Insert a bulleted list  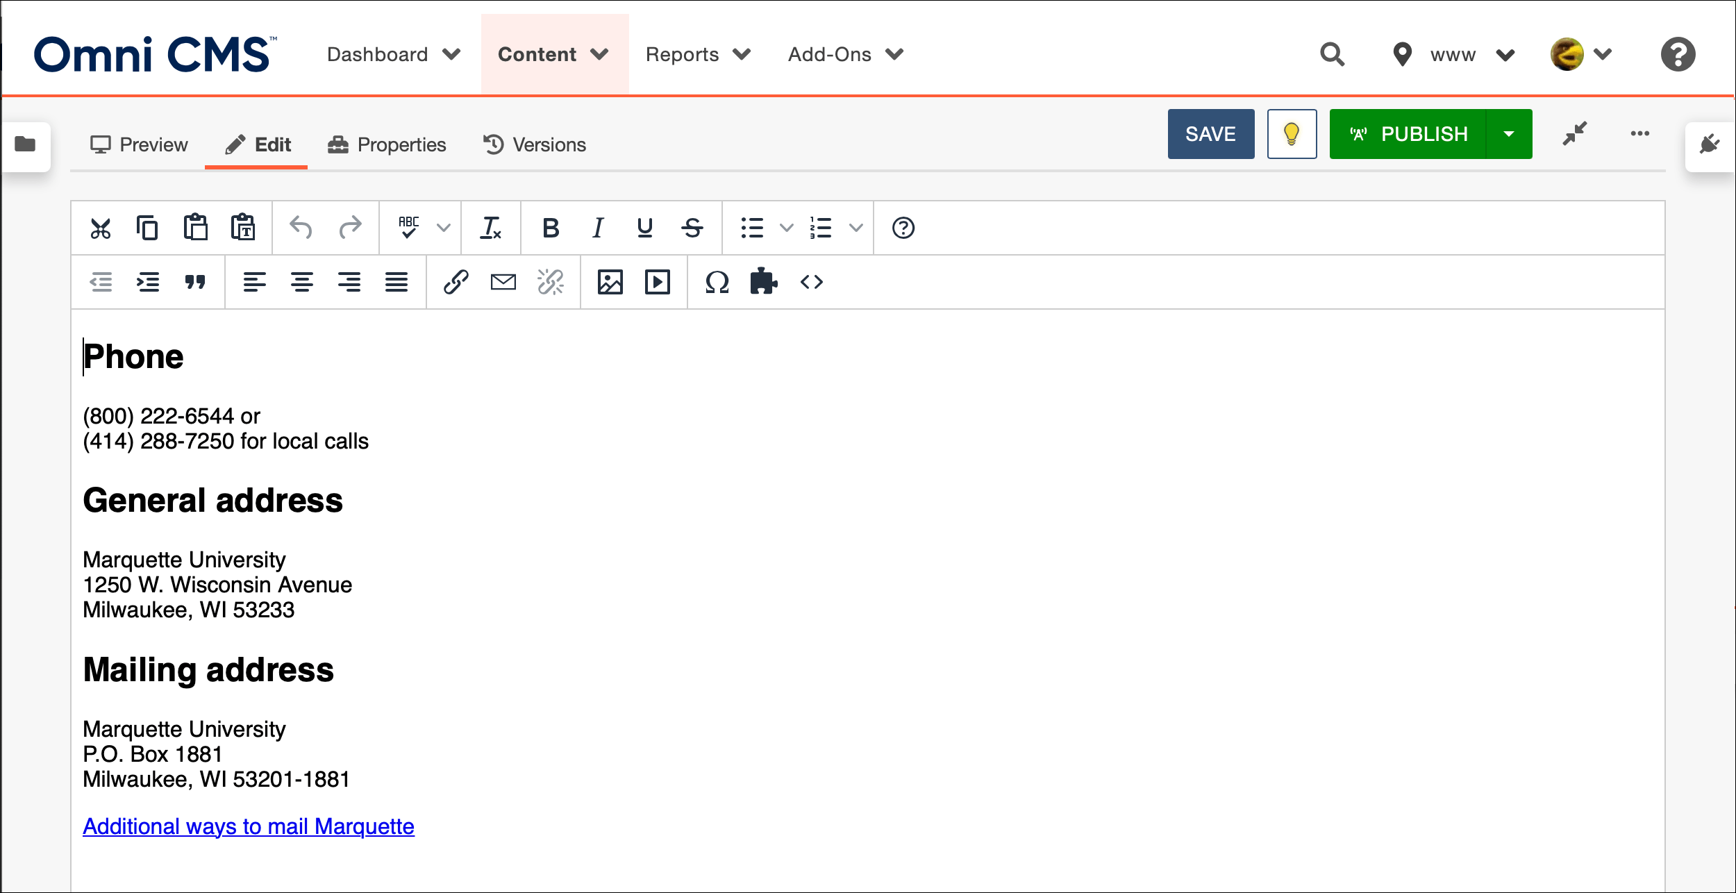(752, 228)
